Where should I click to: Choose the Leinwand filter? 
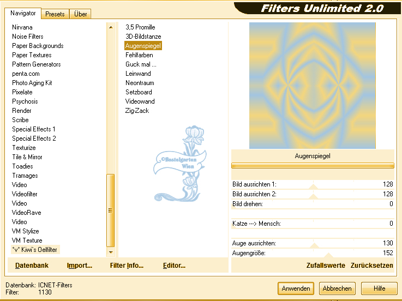click(138, 74)
